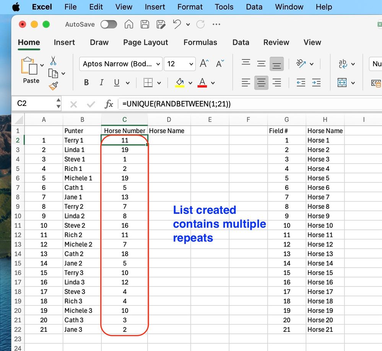Apply the red Font Color swatch
This screenshot has width=382, height=351.
pyautogui.click(x=202, y=83)
